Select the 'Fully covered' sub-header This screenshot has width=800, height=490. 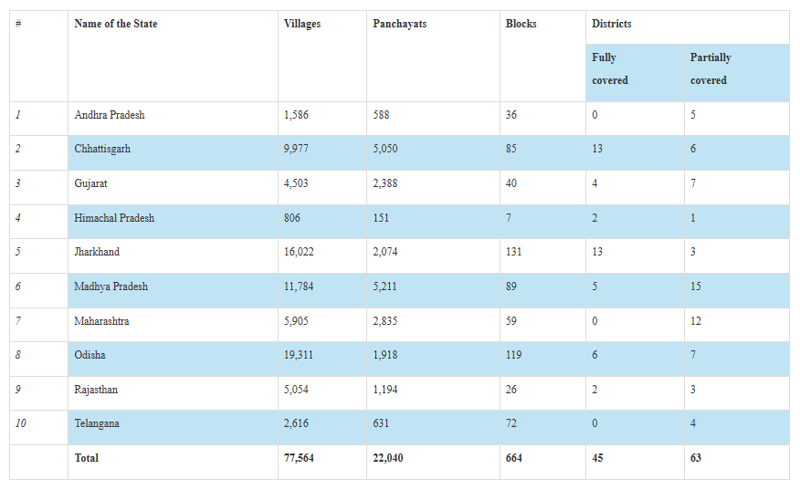[x=610, y=69]
